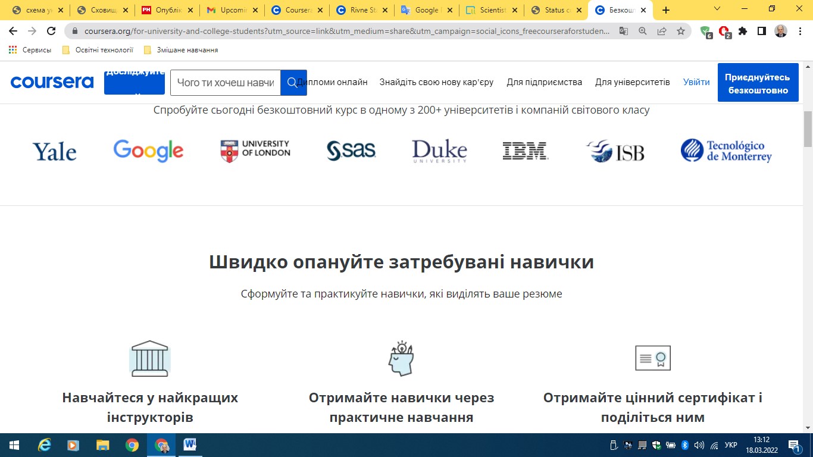Switch to the Сховищ tab

pos(102,10)
